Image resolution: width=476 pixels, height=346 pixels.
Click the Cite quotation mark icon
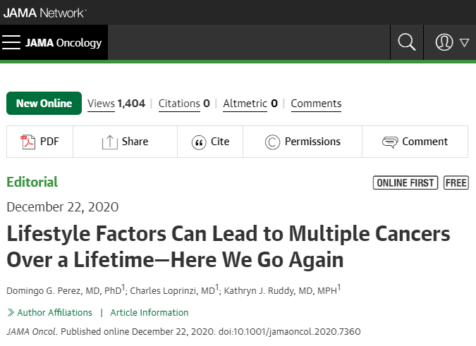199,142
